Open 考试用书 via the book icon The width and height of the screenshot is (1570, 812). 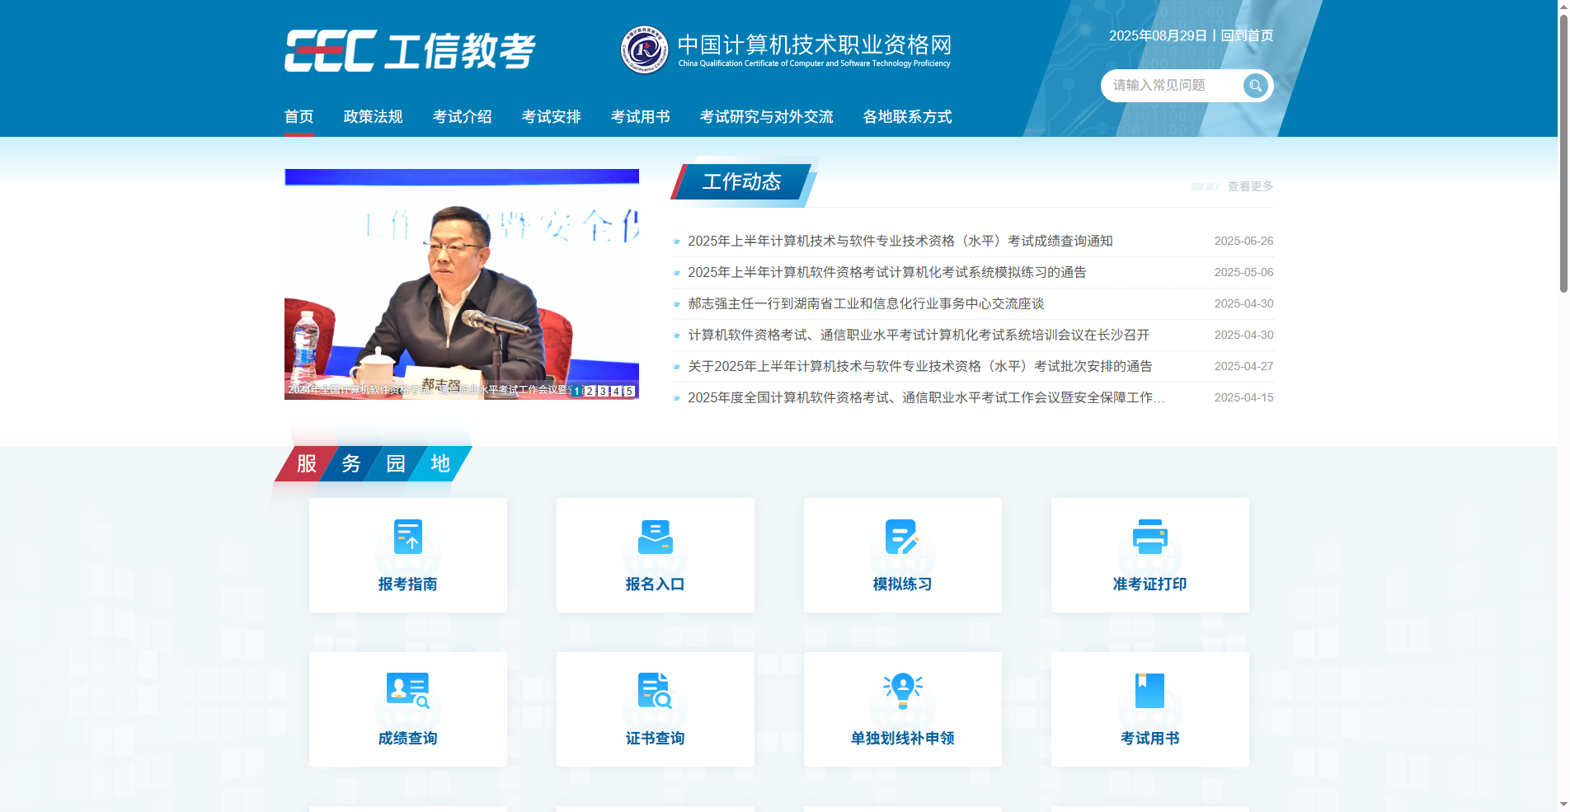pos(1149,690)
